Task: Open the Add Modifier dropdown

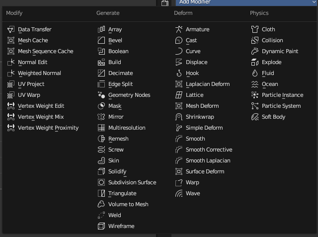Action: point(246,2)
